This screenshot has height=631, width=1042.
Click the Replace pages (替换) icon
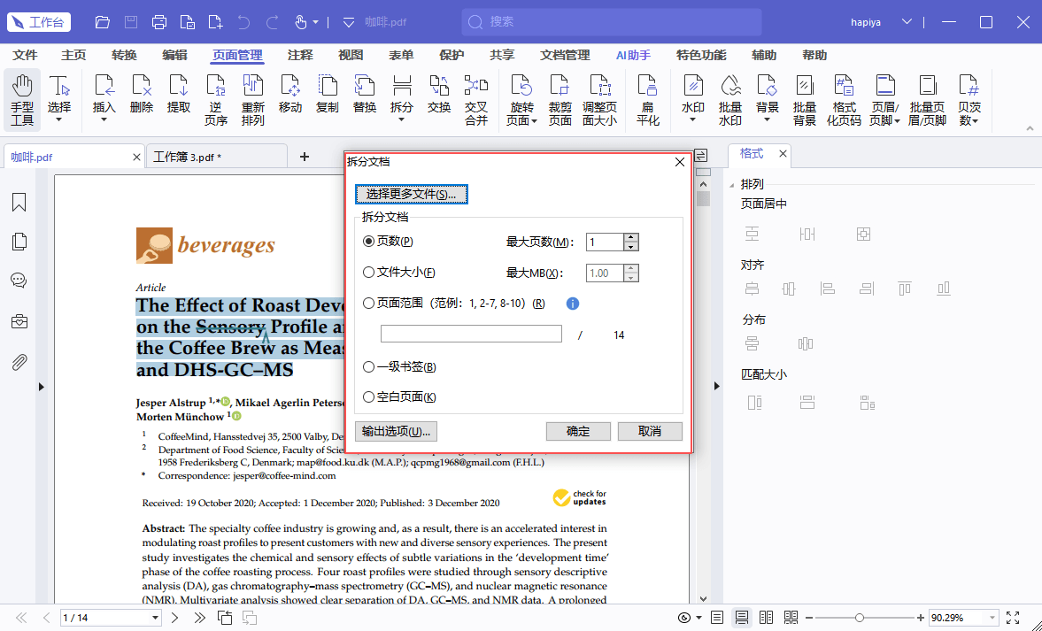click(364, 94)
